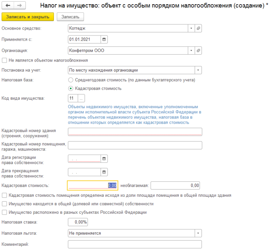Check 'Кадастровая стоимость помещения определена исходя из доли'
The image size is (278, 251).
[x=5, y=195]
